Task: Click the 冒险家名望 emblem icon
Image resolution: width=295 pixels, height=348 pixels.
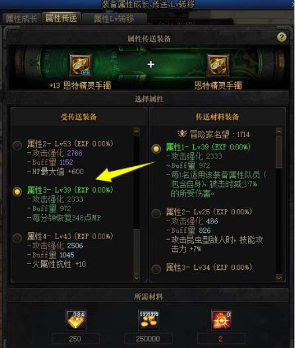Action: [x=182, y=134]
